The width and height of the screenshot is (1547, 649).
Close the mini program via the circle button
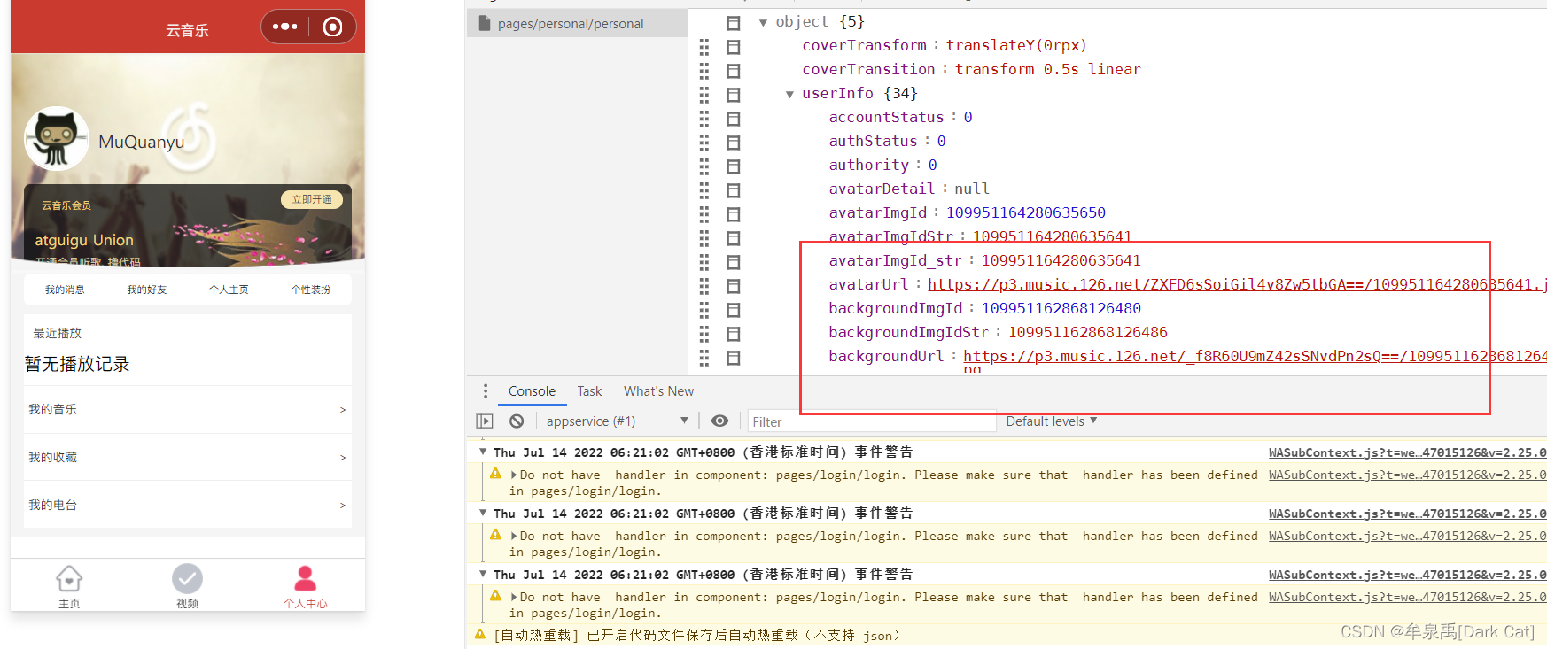click(332, 27)
